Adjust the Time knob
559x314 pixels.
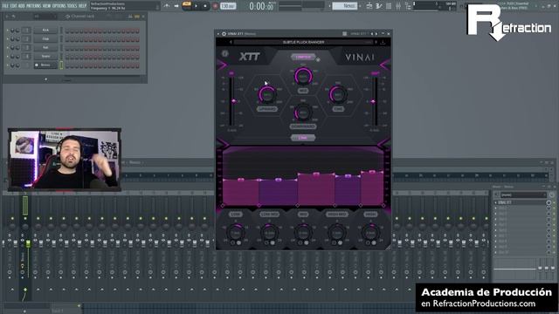click(x=338, y=94)
